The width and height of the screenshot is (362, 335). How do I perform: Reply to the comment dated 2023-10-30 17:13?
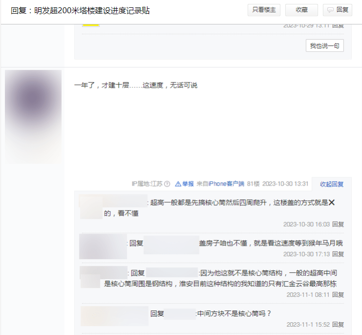[338, 254]
